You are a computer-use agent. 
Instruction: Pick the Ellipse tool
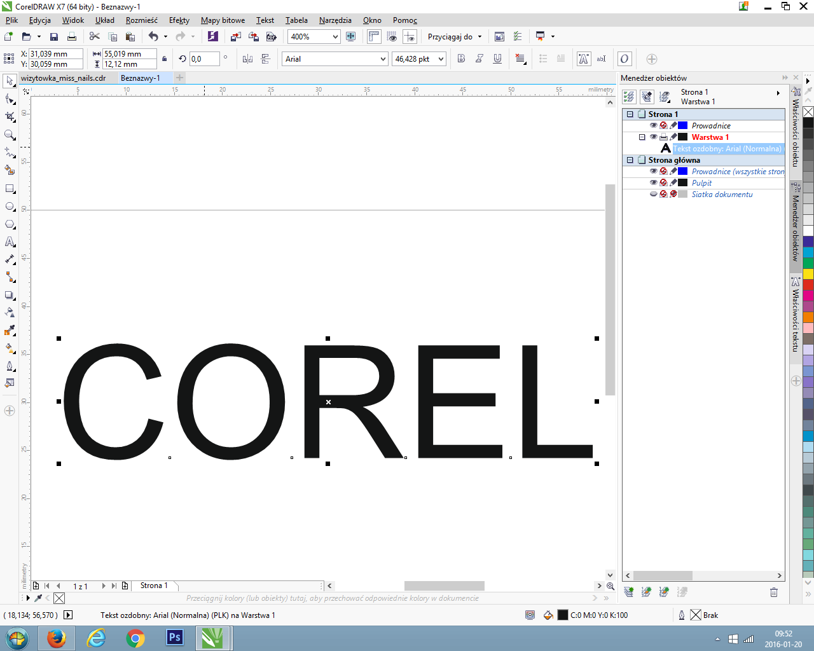point(10,207)
